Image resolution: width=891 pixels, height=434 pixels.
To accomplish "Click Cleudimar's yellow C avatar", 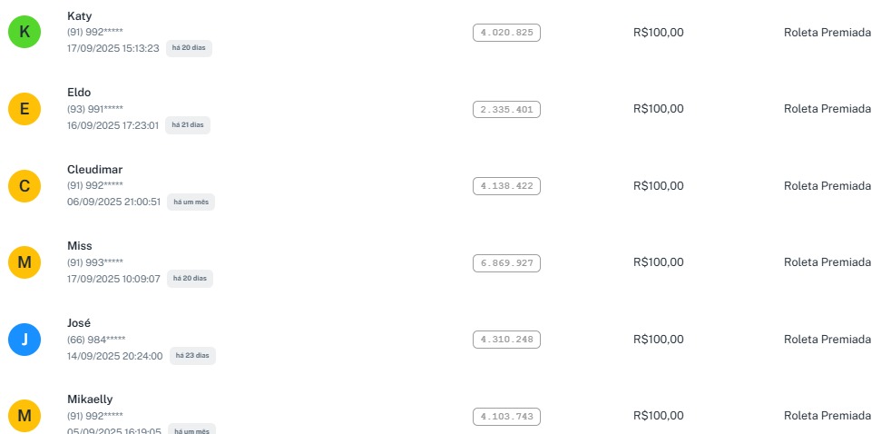I will click(24, 186).
